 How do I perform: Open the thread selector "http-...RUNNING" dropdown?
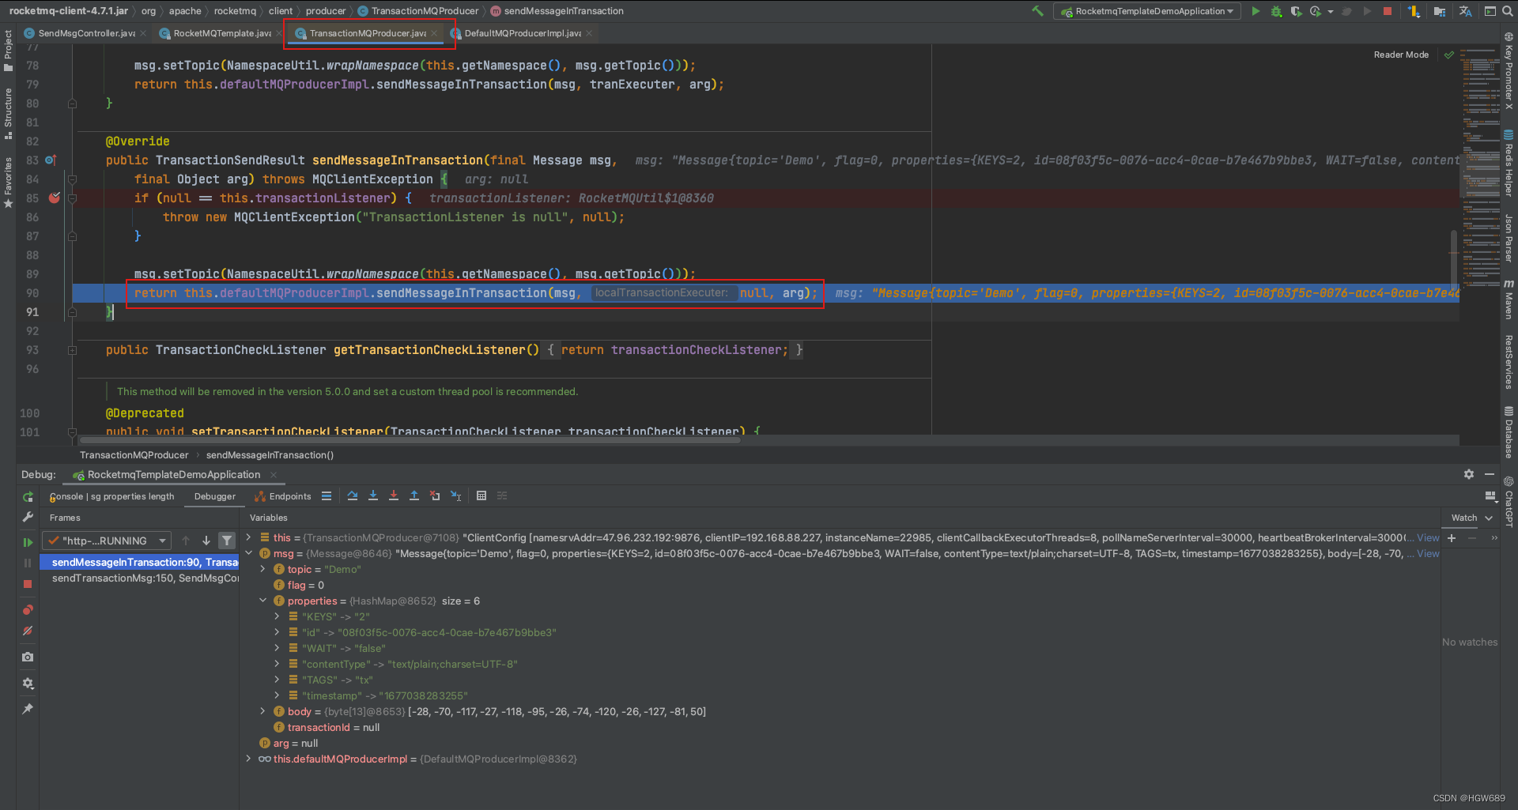pyautogui.click(x=108, y=541)
